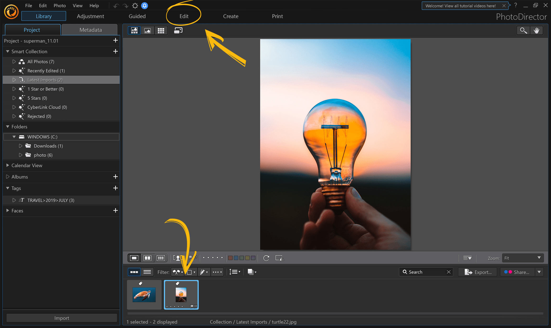Click the Import button

[62, 318]
